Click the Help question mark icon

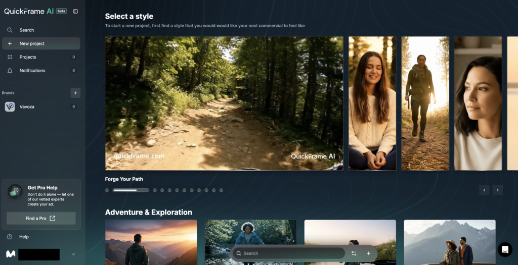10,237
